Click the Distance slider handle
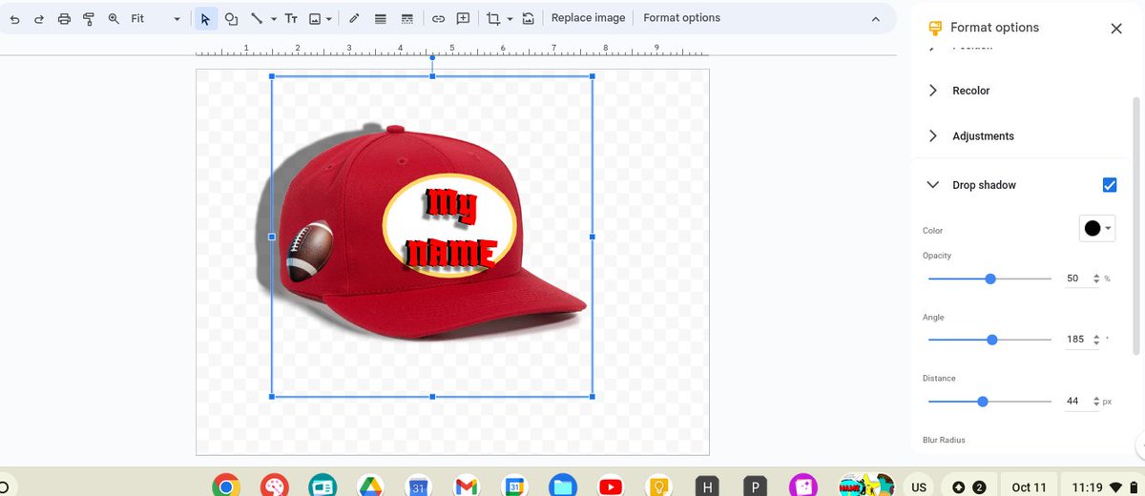 click(x=983, y=402)
